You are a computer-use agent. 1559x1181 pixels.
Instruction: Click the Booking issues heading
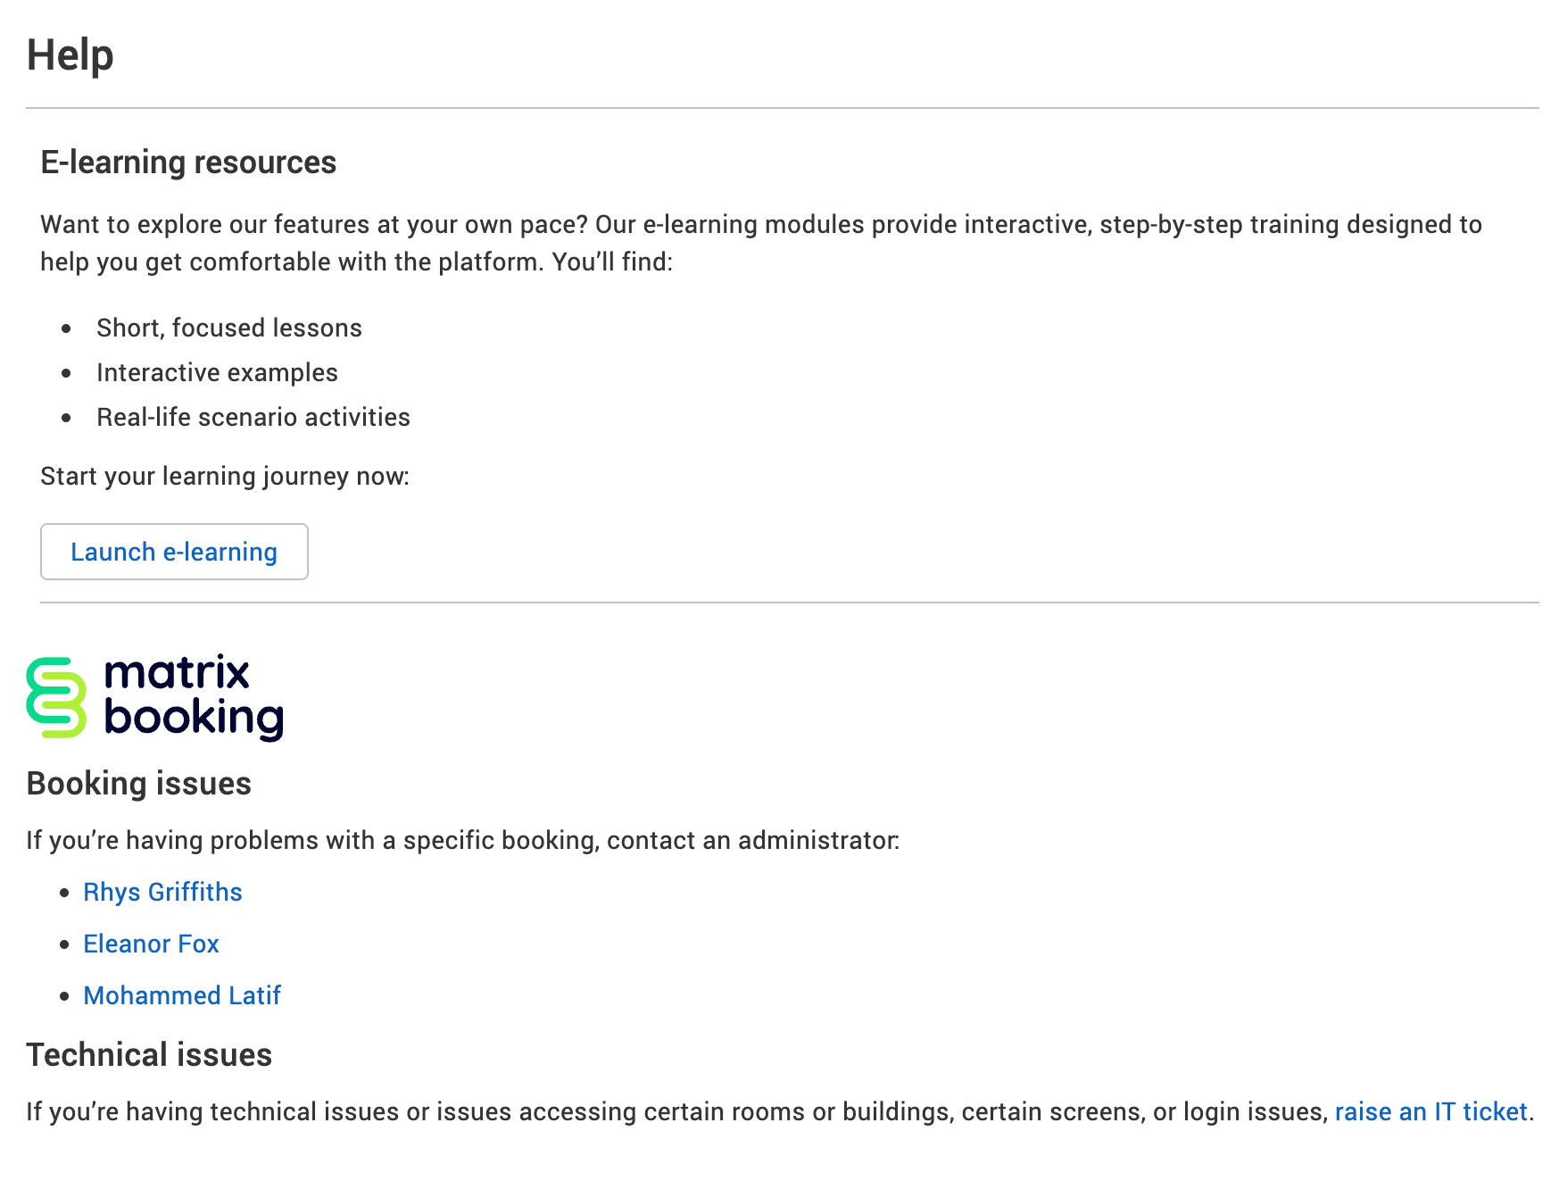pyautogui.click(x=138, y=783)
